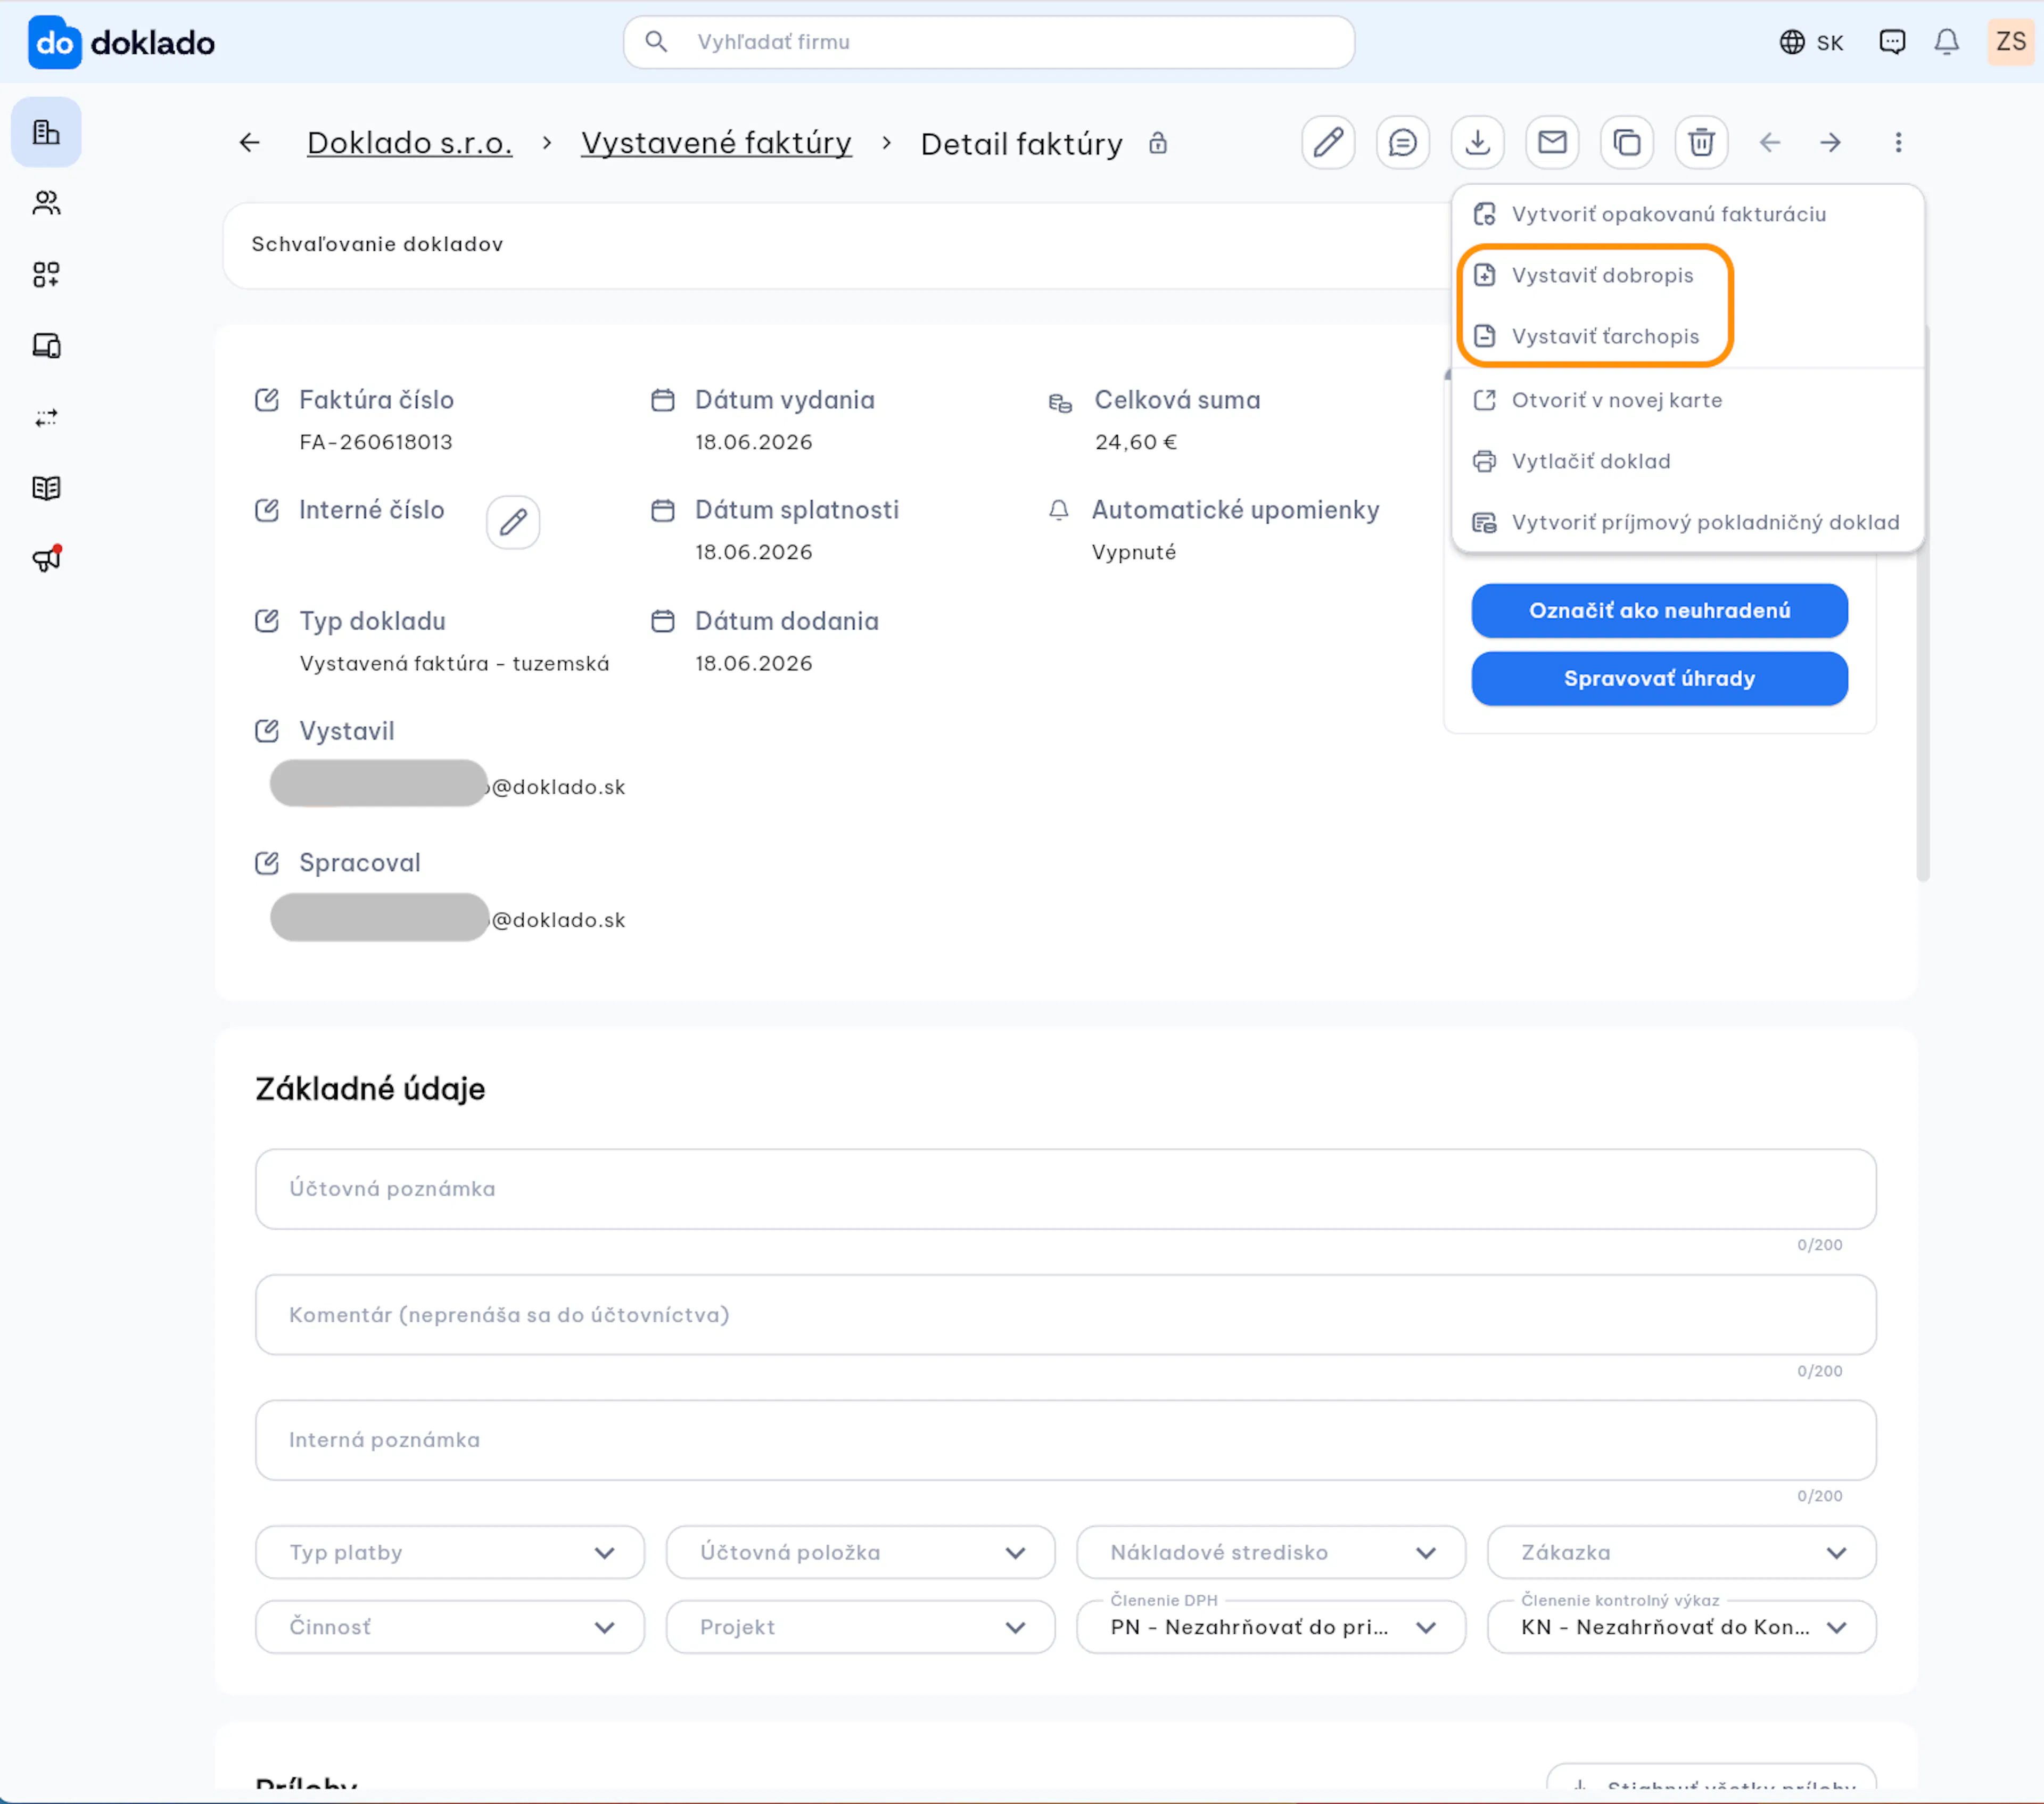The width and height of the screenshot is (2044, 1804).
Task: Click total amount 24,60 €
Action: pos(1135,442)
